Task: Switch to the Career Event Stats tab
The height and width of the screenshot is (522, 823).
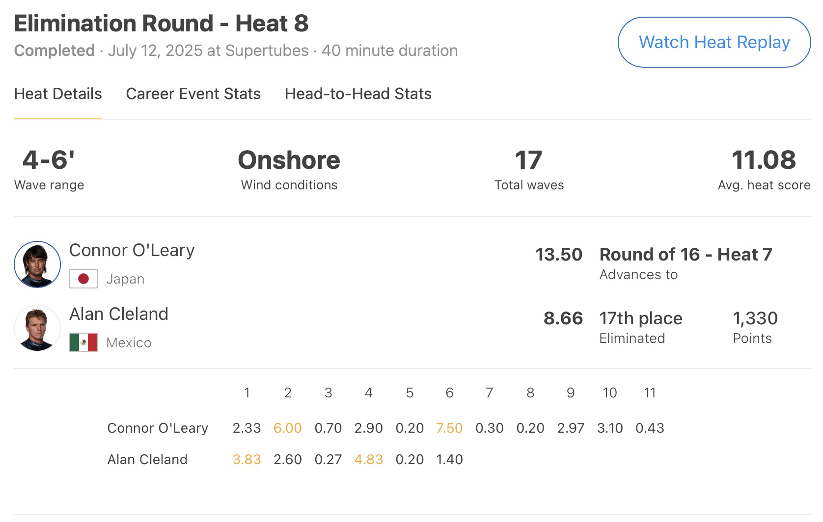Action: coord(193,94)
